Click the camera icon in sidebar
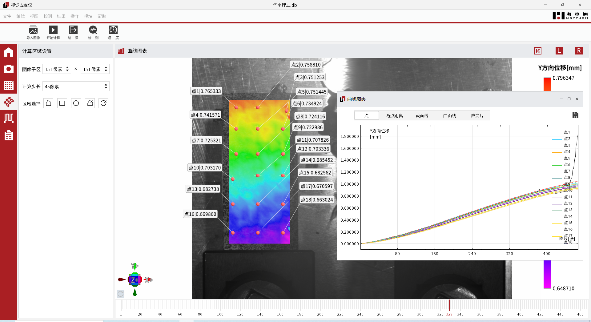 pyautogui.click(x=9, y=69)
